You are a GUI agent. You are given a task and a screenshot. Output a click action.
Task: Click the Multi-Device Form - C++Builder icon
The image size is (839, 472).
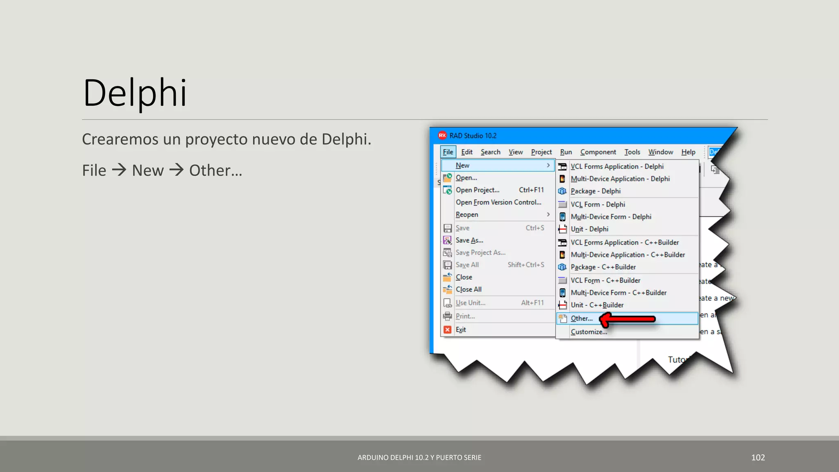click(x=562, y=293)
